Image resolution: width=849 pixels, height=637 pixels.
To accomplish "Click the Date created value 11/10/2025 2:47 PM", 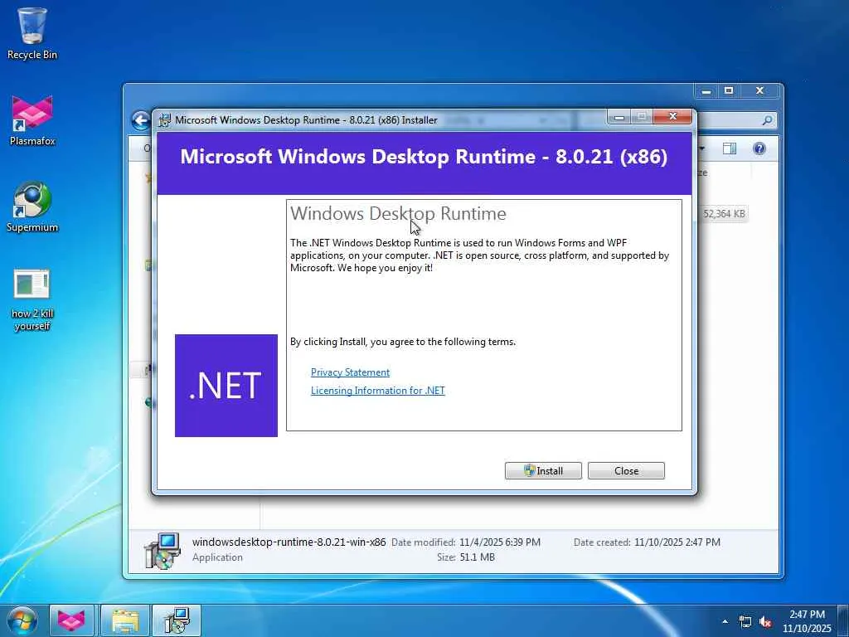I will (677, 542).
